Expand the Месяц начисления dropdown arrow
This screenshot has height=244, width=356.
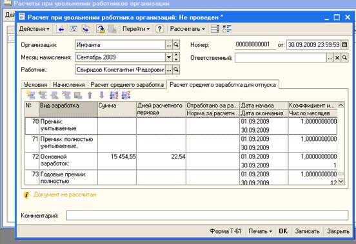(x=169, y=57)
